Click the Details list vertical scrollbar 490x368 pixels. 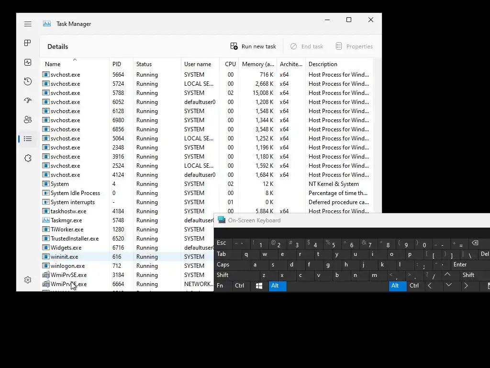click(377, 135)
